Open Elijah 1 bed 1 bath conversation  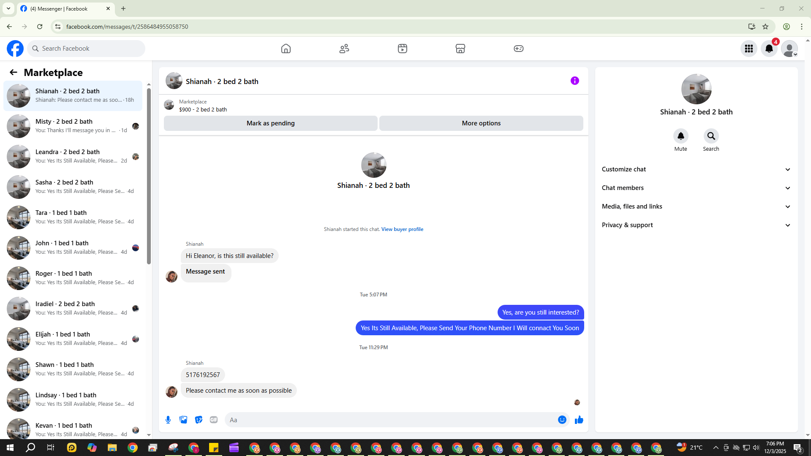tap(73, 339)
